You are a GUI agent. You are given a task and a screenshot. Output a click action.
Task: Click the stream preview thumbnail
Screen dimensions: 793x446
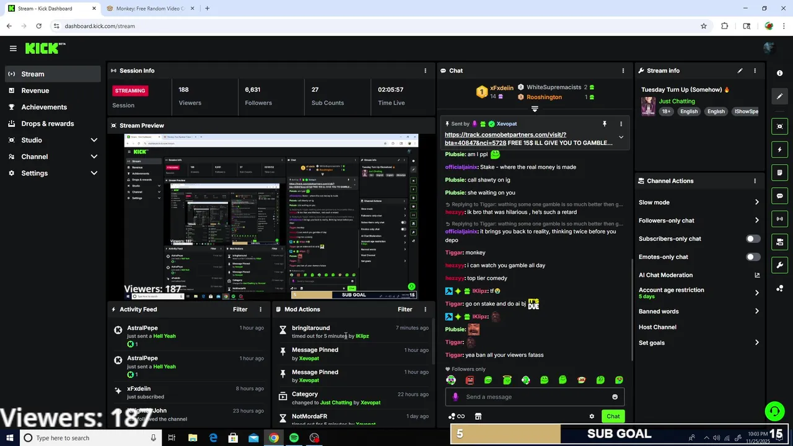click(x=271, y=217)
